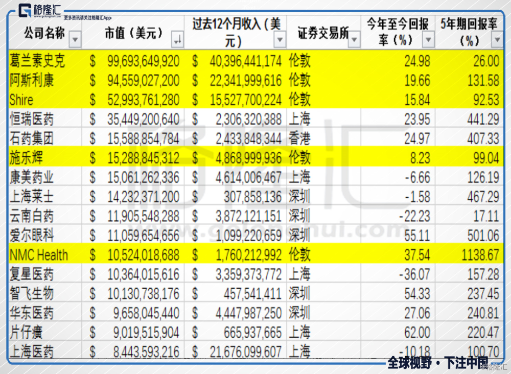Select the YTD return value -22.23
The height and width of the screenshot is (374, 511).
pos(414,216)
